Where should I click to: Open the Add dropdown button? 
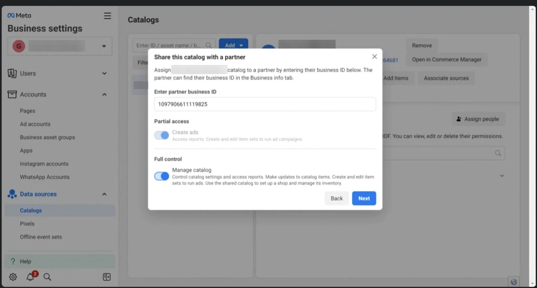pyautogui.click(x=233, y=45)
